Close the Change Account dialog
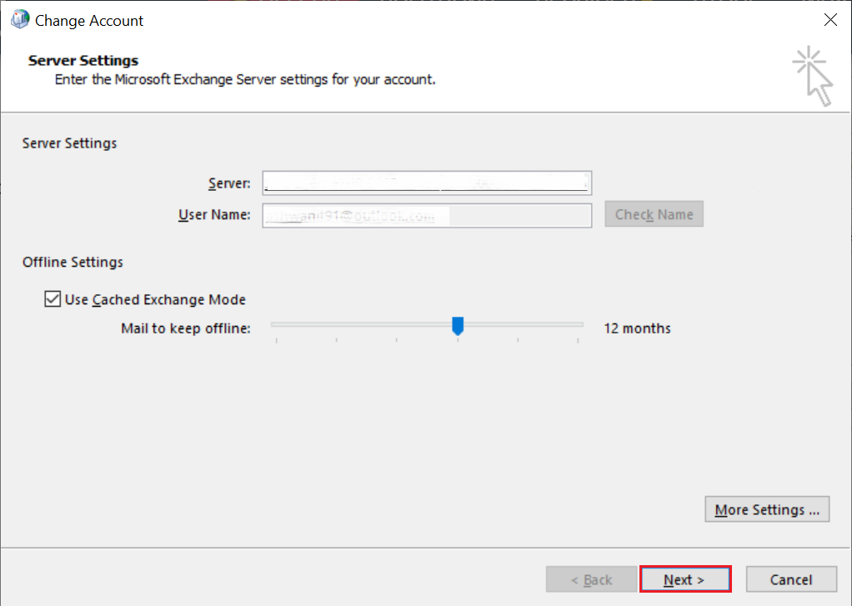The image size is (852, 606). (829, 20)
